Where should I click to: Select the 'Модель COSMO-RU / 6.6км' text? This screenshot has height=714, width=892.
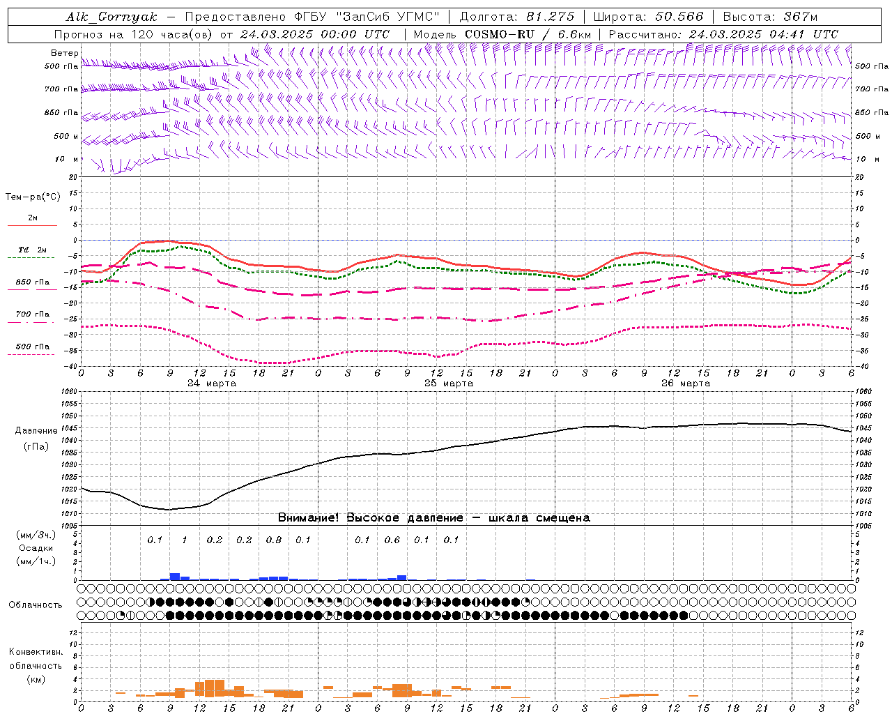pos(502,34)
